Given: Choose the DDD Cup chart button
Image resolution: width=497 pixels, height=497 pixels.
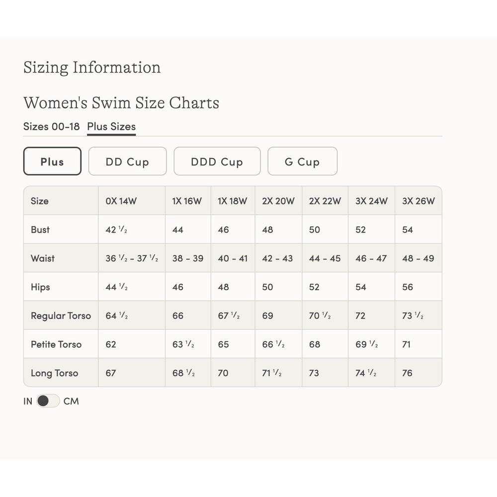Looking at the screenshot, I should [x=217, y=162].
